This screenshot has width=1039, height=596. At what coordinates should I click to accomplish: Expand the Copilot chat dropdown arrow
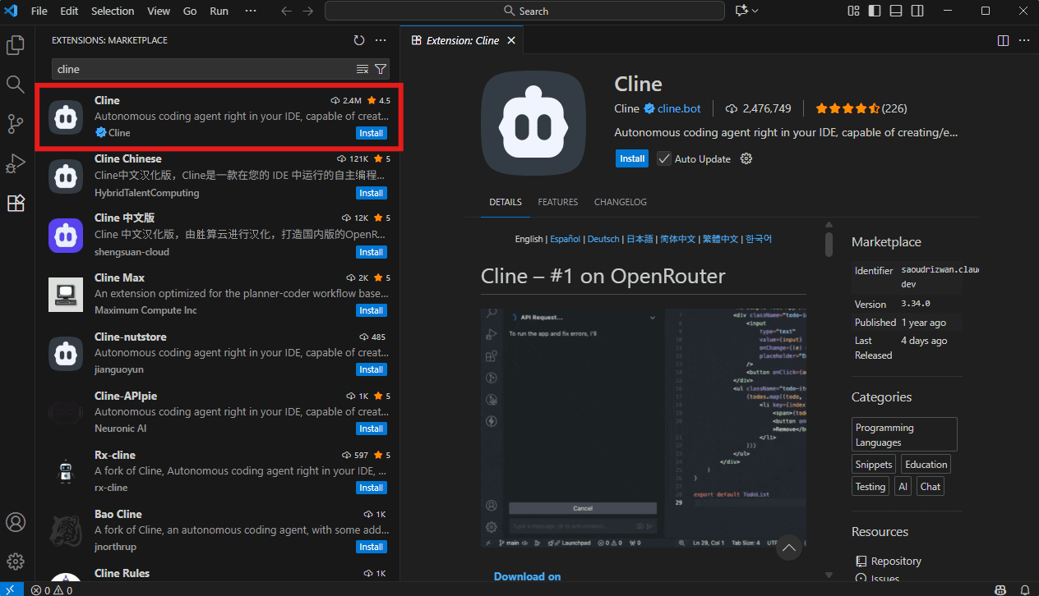[755, 11]
